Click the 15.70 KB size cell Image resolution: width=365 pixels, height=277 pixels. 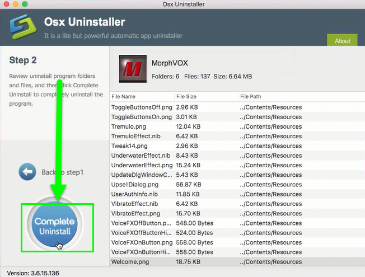[x=188, y=213]
